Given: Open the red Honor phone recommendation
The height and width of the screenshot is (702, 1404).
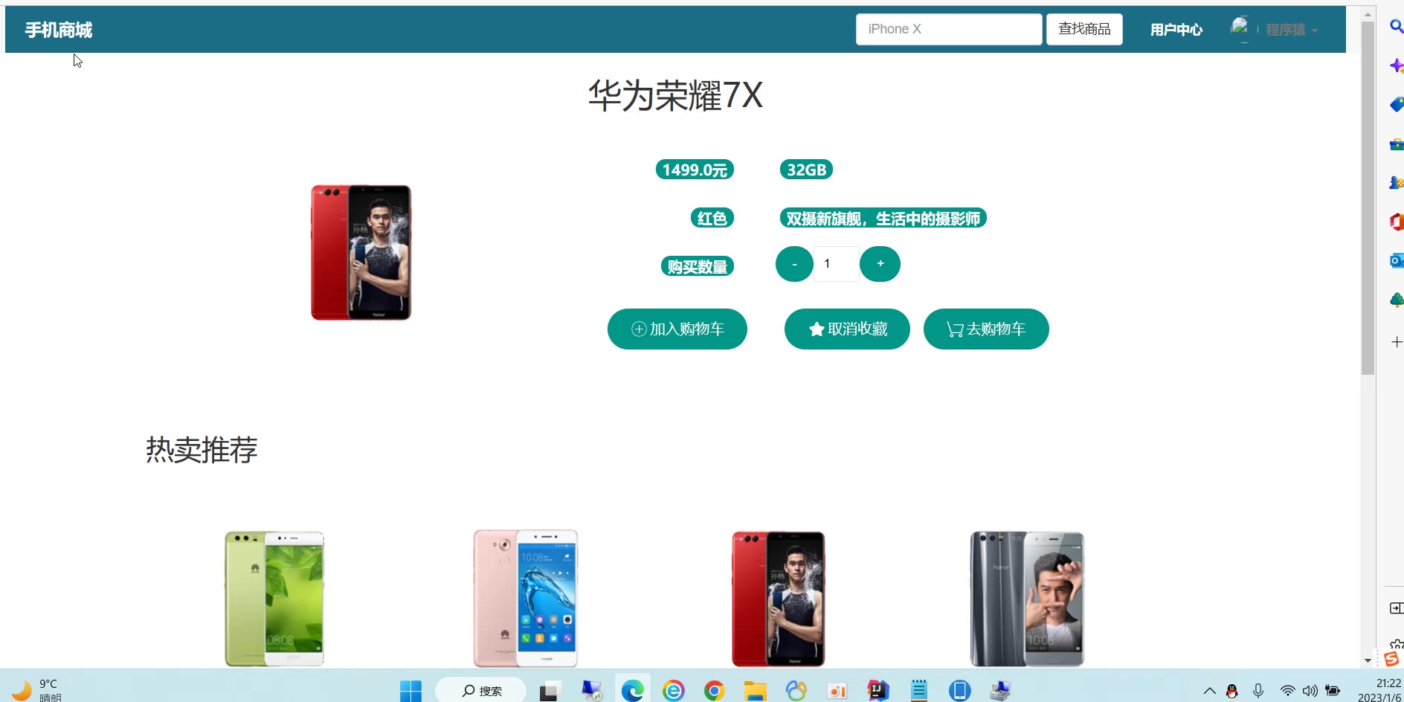Looking at the screenshot, I should click(779, 598).
